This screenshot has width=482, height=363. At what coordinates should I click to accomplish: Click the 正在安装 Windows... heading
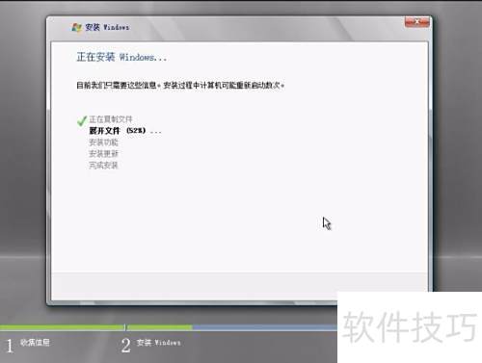click(x=121, y=57)
